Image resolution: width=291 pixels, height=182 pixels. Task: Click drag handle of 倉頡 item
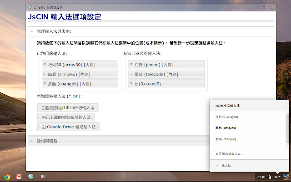(x=45, y=84)
